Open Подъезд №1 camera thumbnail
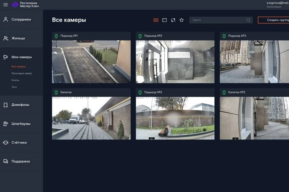The height and width of the screenshot is (192, 289). 92,62
